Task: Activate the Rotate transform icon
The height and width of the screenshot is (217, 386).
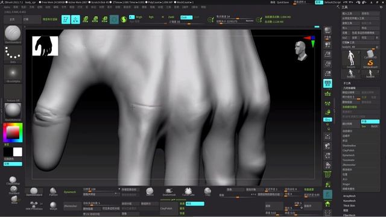Action: click(x=104, y=19)
